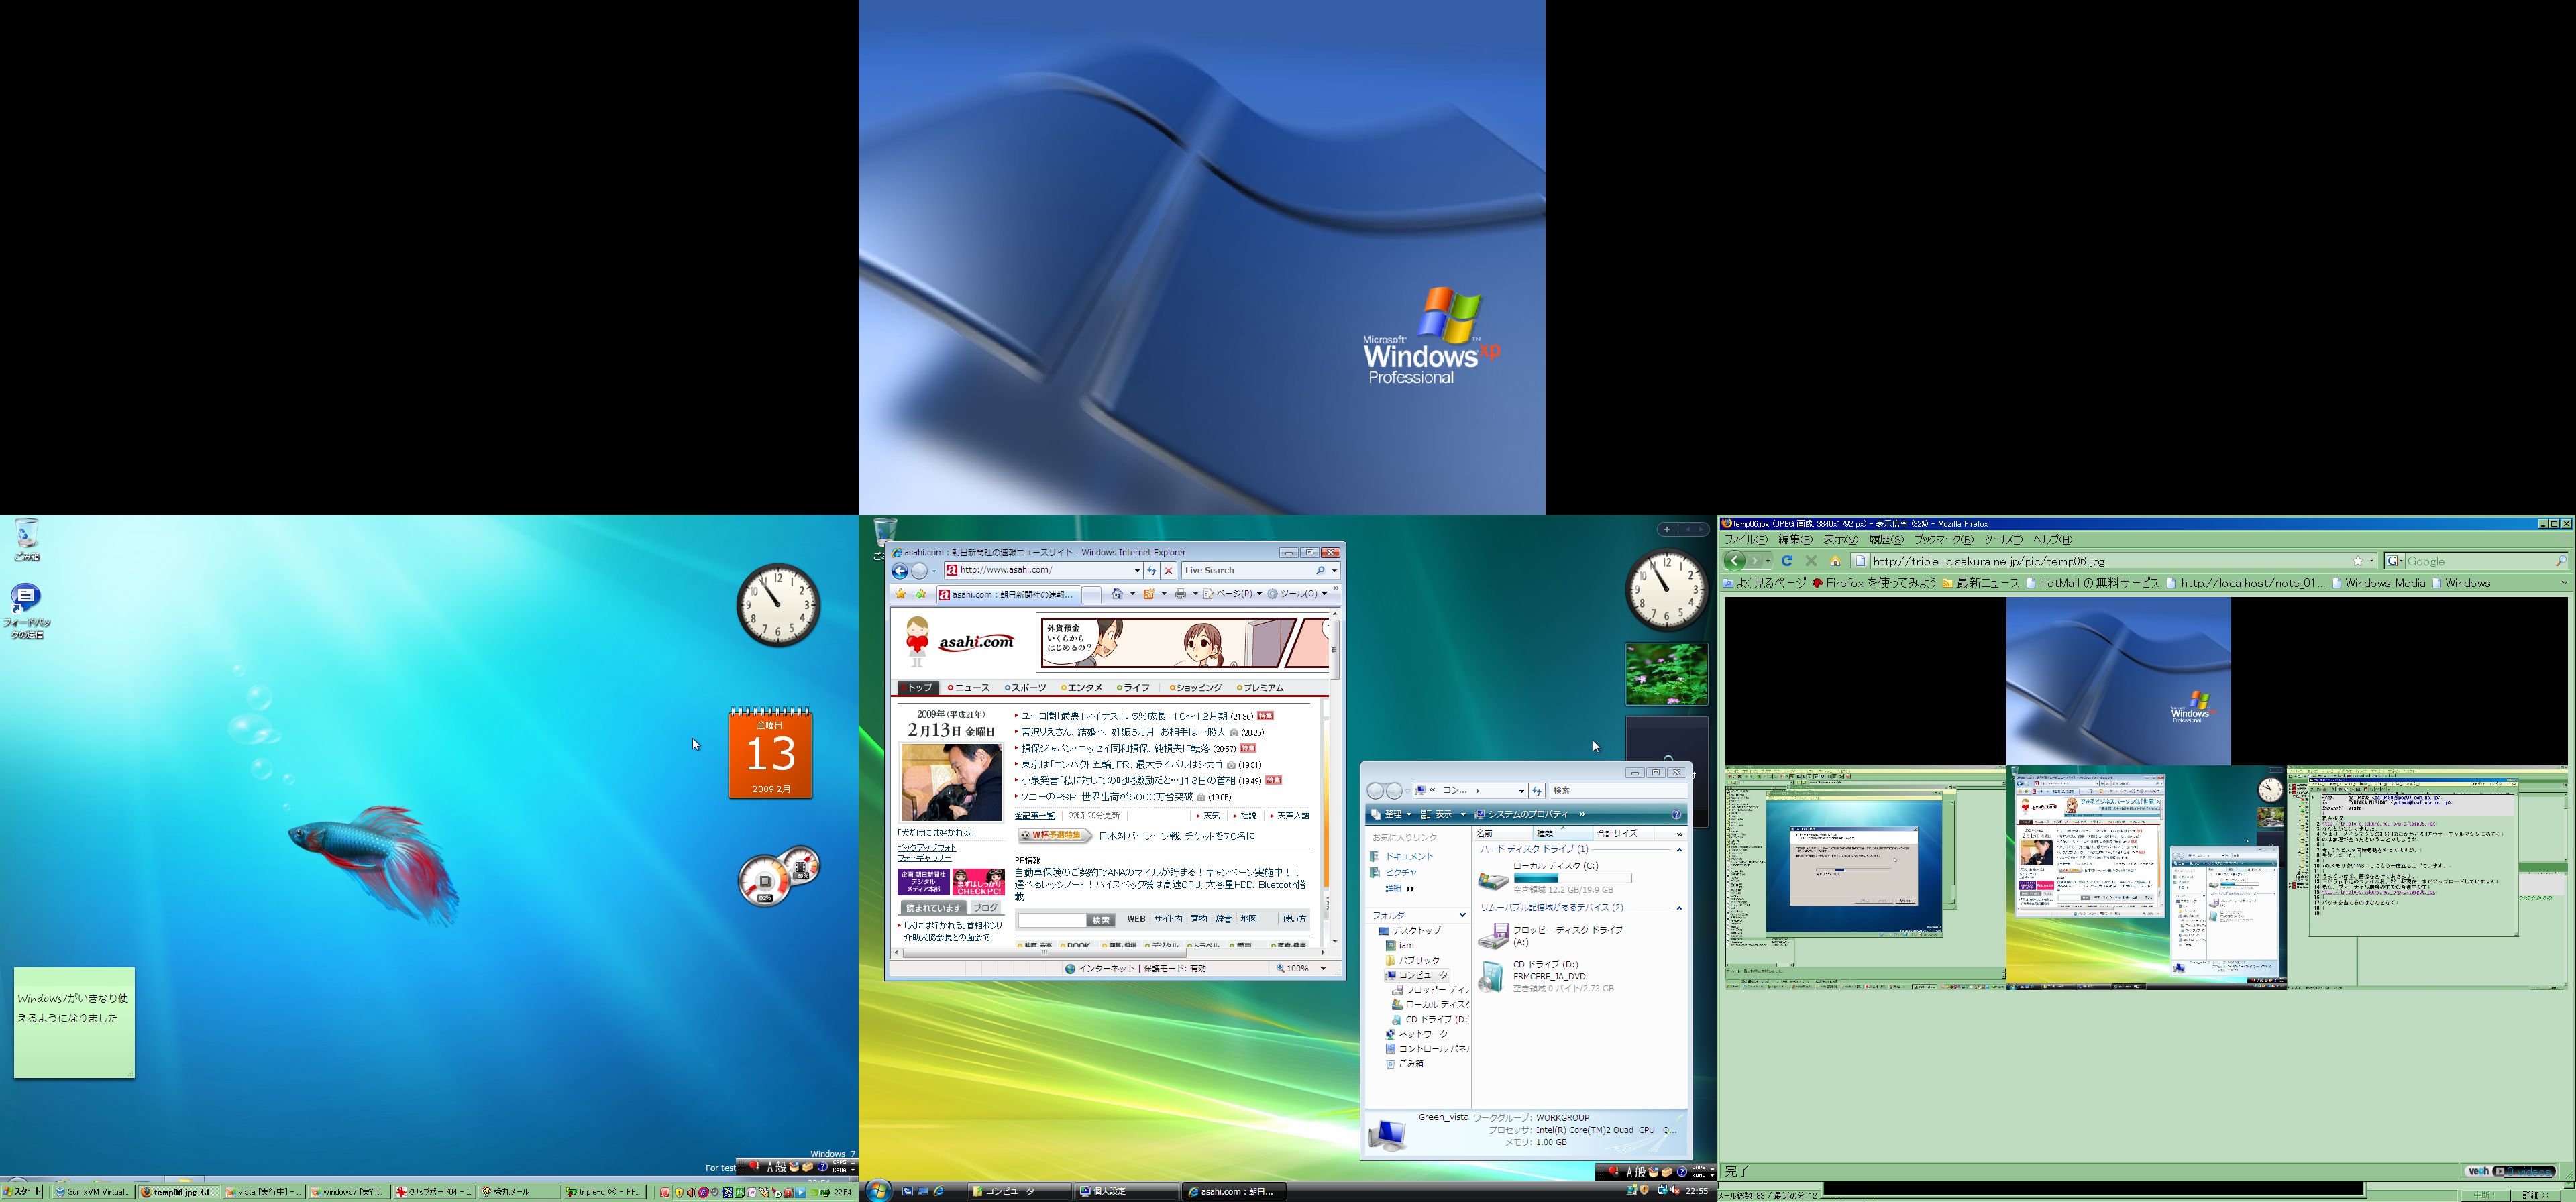The image size is (2576, 1202).
Task: Click Firefox Google search magnifier icon
Action: point(2560,561)
